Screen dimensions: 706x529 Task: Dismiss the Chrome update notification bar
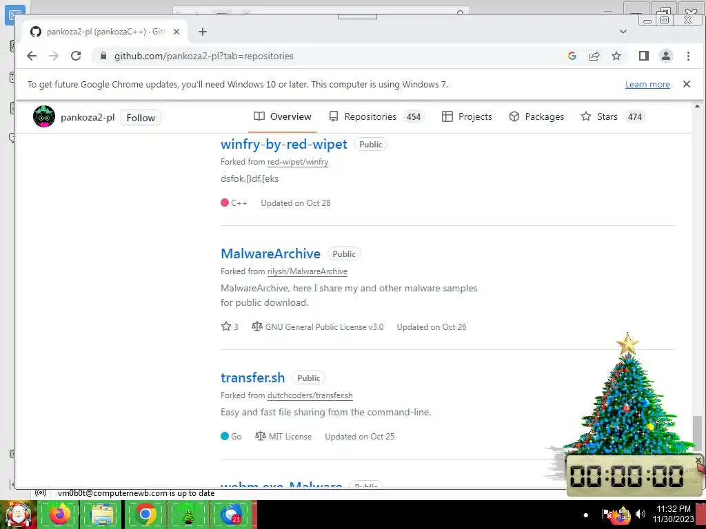[687, 84]
